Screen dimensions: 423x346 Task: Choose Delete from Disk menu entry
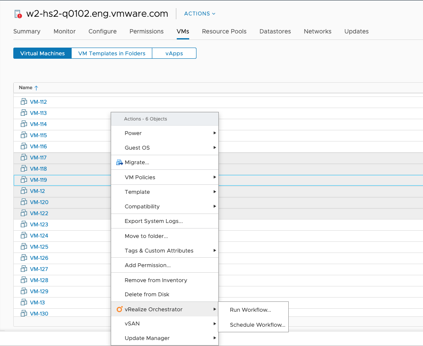tap(147, 295)
